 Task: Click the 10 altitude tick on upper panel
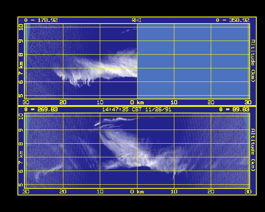click(21, 27)
